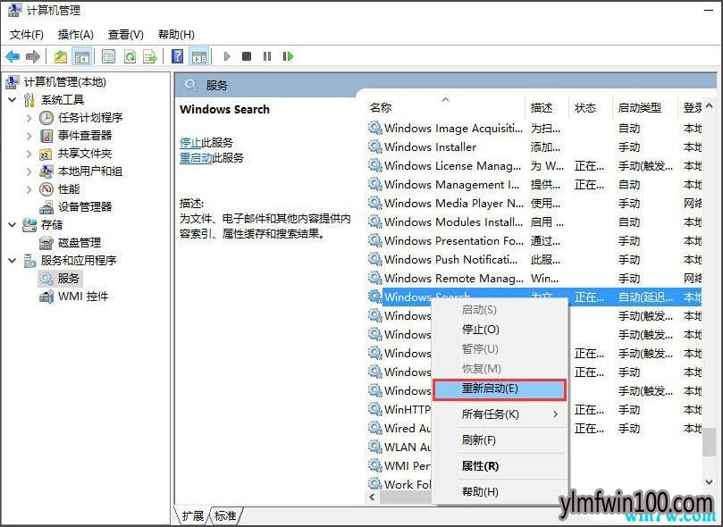This screenshot has width=723, height=527.
Task: Expand the 事件查看器 node arrow
Action: pos(29,136)
